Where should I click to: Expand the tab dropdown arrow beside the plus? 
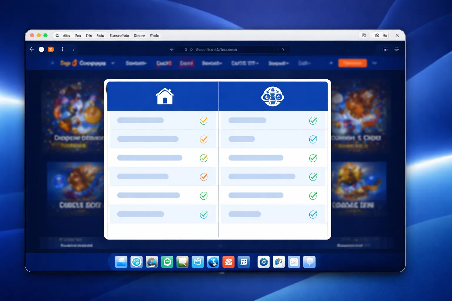[x=73, y=49]
